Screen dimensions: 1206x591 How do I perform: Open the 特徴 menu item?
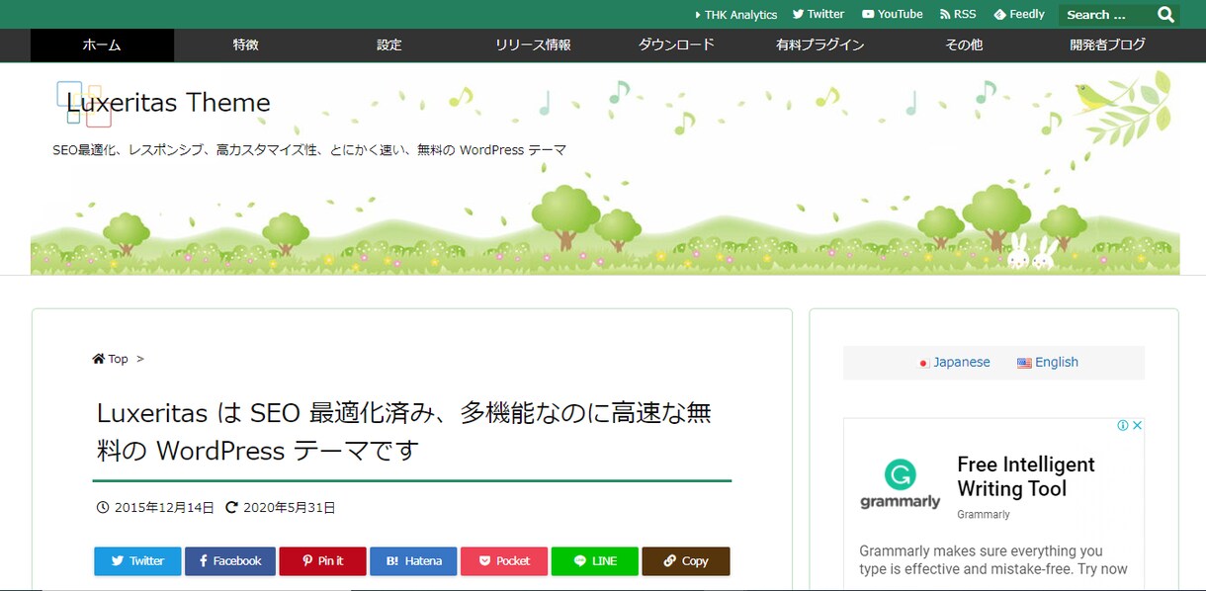point(245,44)
